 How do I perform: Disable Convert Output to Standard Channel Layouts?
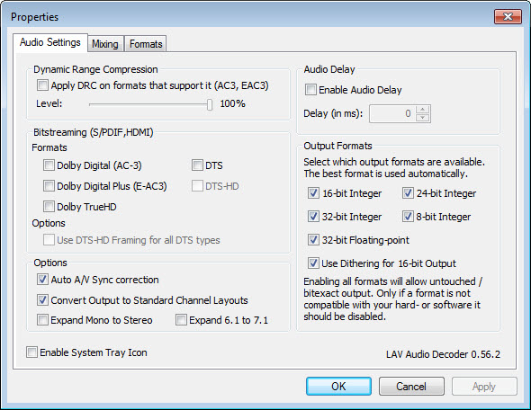coord(42,300)
